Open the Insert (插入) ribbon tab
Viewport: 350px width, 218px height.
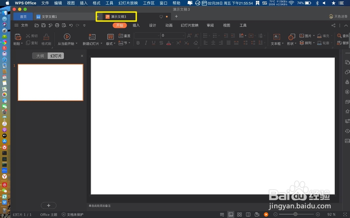coord(136,25)
